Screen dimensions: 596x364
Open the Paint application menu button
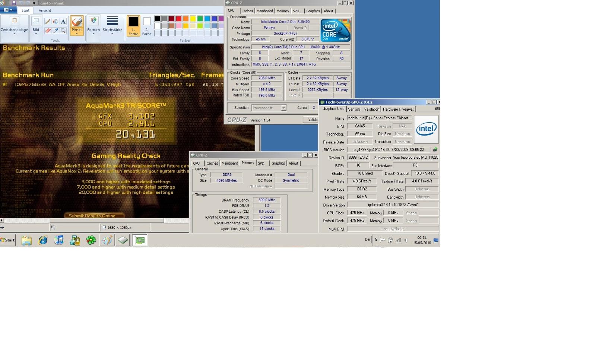[8, 10]
